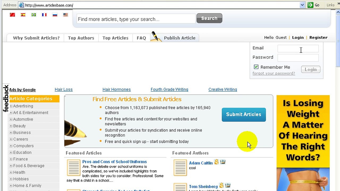Open Tom Sheinberg's author profile

click(x=203, y=186)
